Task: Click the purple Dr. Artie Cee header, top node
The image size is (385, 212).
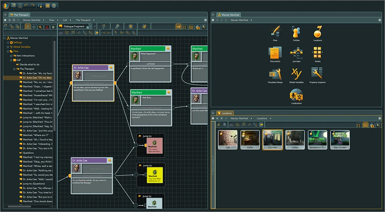Action: point(90,67)
